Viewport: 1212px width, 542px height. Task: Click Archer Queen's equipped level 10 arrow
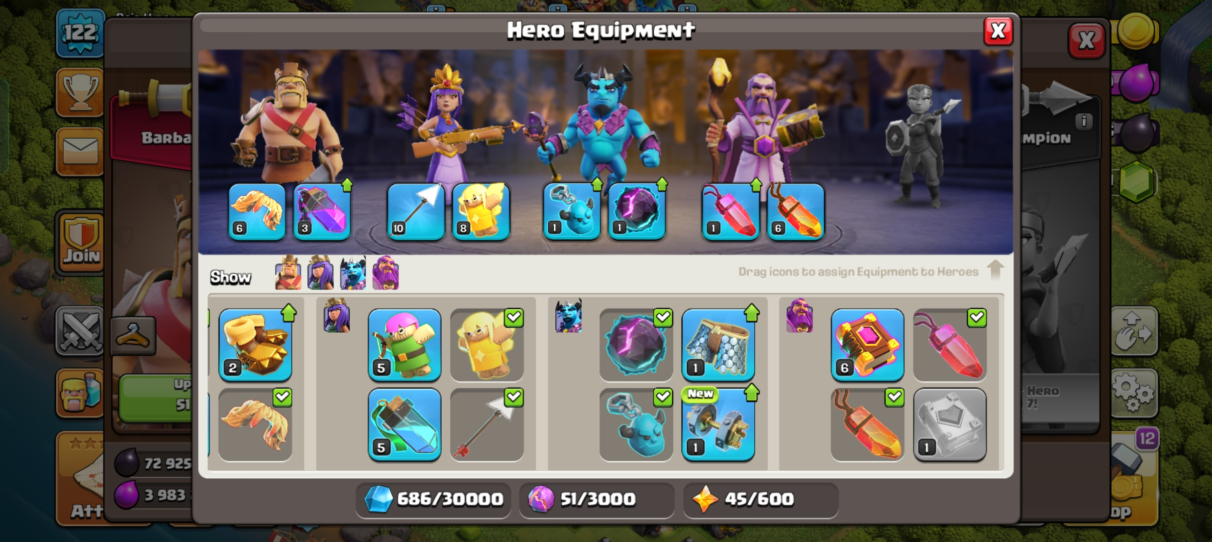coord(416,211)
